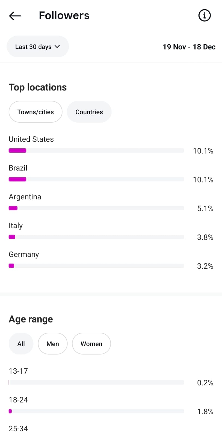
Task: Select the 25-34 age range label
Action: [18, 429]
